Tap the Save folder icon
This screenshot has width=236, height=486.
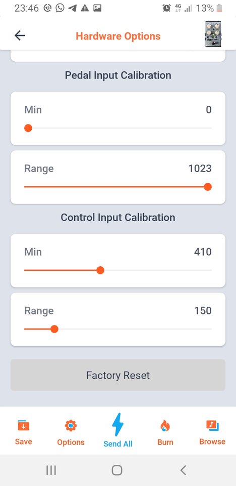click(x=24, y=426)
